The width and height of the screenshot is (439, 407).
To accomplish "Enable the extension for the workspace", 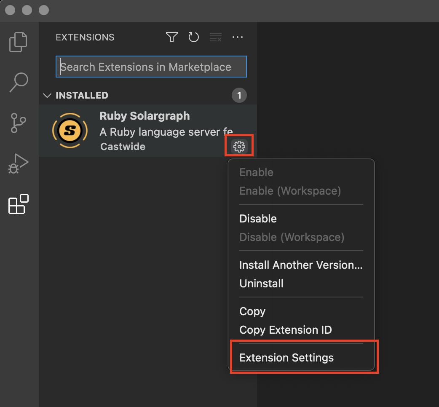I will coord(290,190).
